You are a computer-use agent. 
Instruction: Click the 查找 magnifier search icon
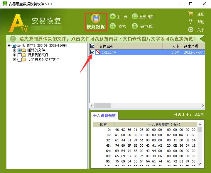point(113,26)
